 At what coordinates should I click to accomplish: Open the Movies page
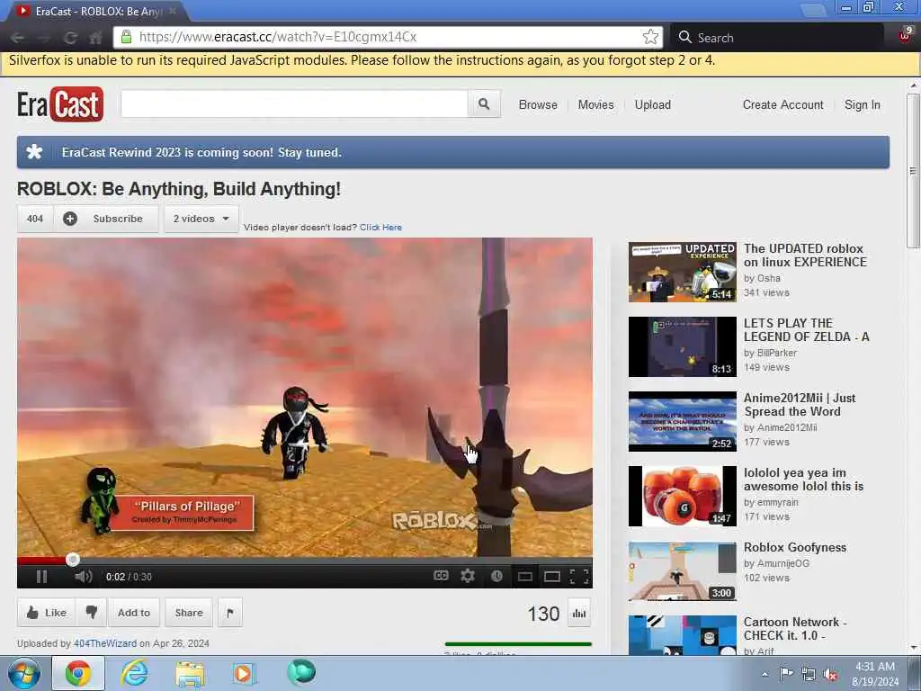click(595, 104)
